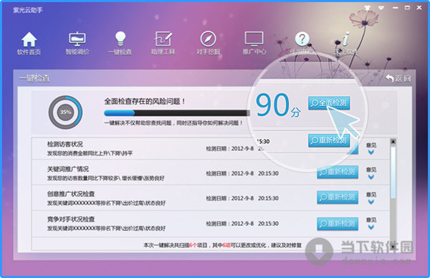Screen dimensions: 430x278
Task: Select the 竞争对手状况检查 row title
Action: pos(71,219)
